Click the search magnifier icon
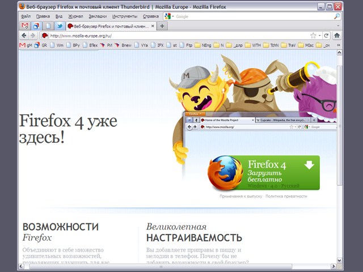 (337, 16)
